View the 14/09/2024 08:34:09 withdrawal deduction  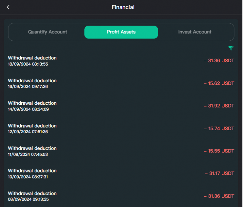[32, 106]
